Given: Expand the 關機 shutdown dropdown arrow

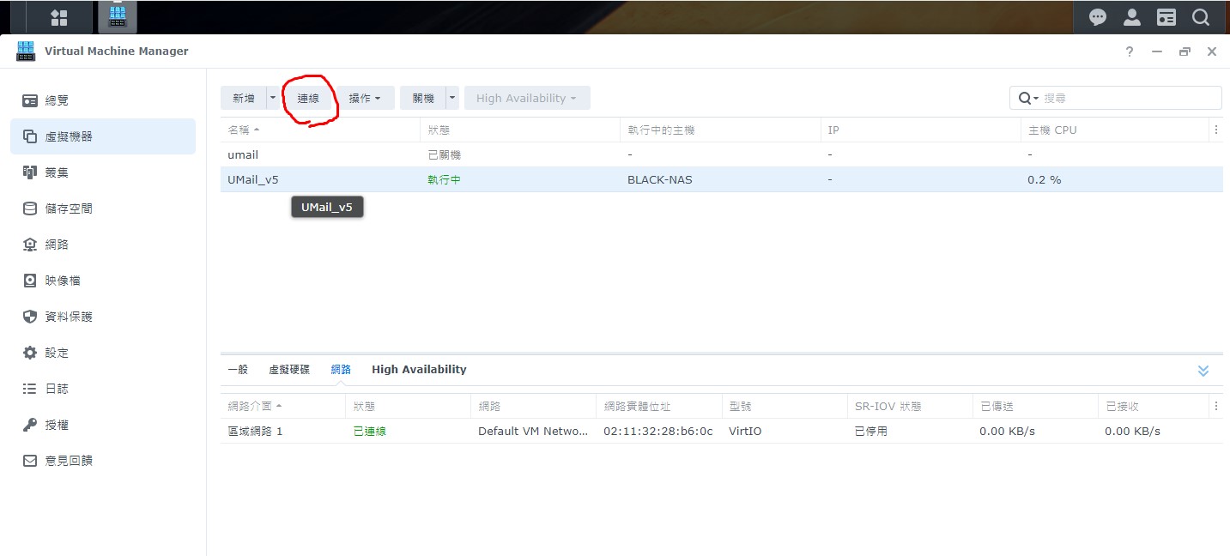Looking at the screenshot, I should 452,98.
